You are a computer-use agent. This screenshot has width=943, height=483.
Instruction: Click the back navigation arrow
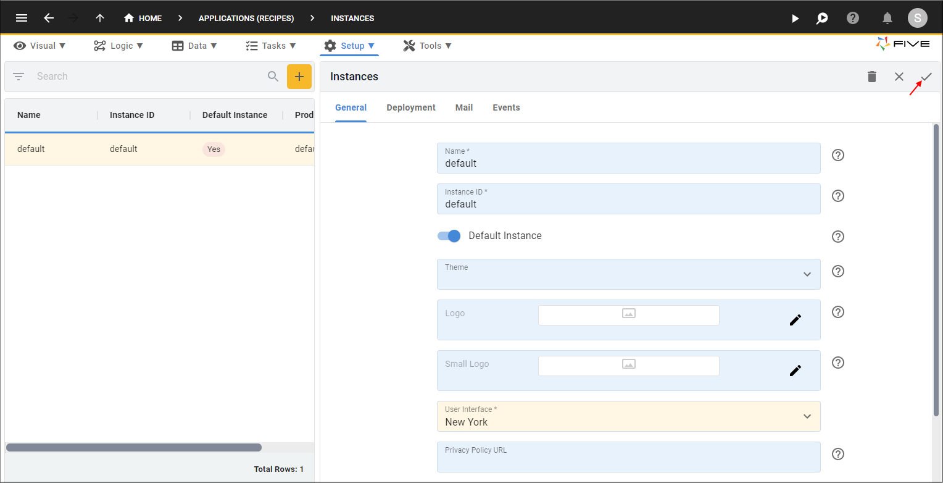(x=49, y=17)
